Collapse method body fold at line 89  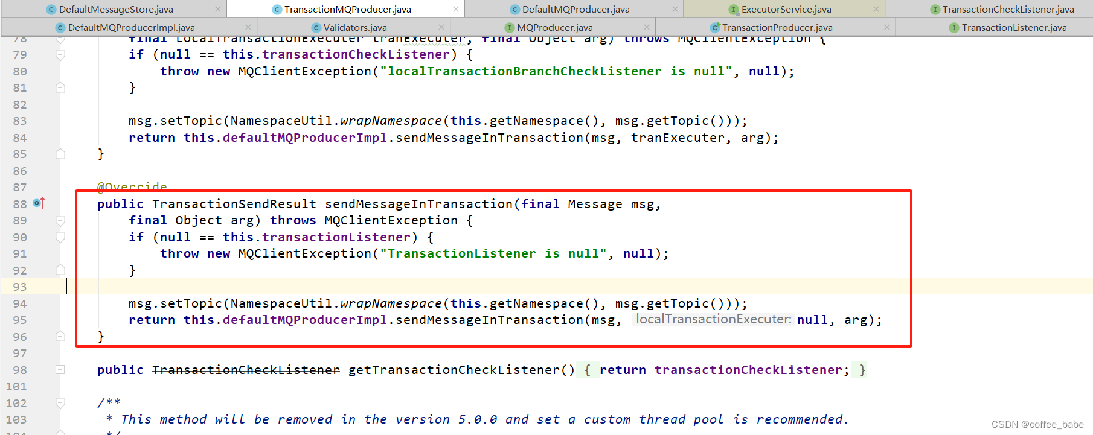click(60, 221)
